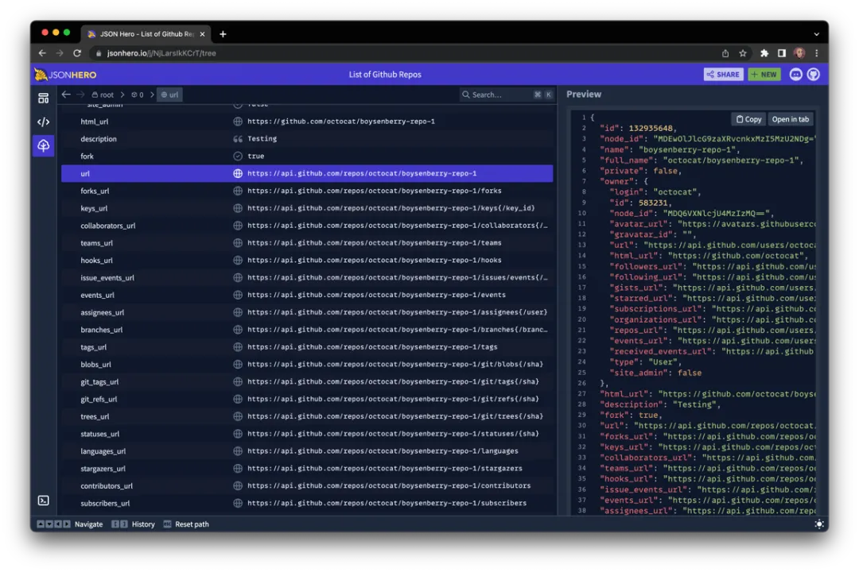Click the Share button in the header

[x=722, y=74]
